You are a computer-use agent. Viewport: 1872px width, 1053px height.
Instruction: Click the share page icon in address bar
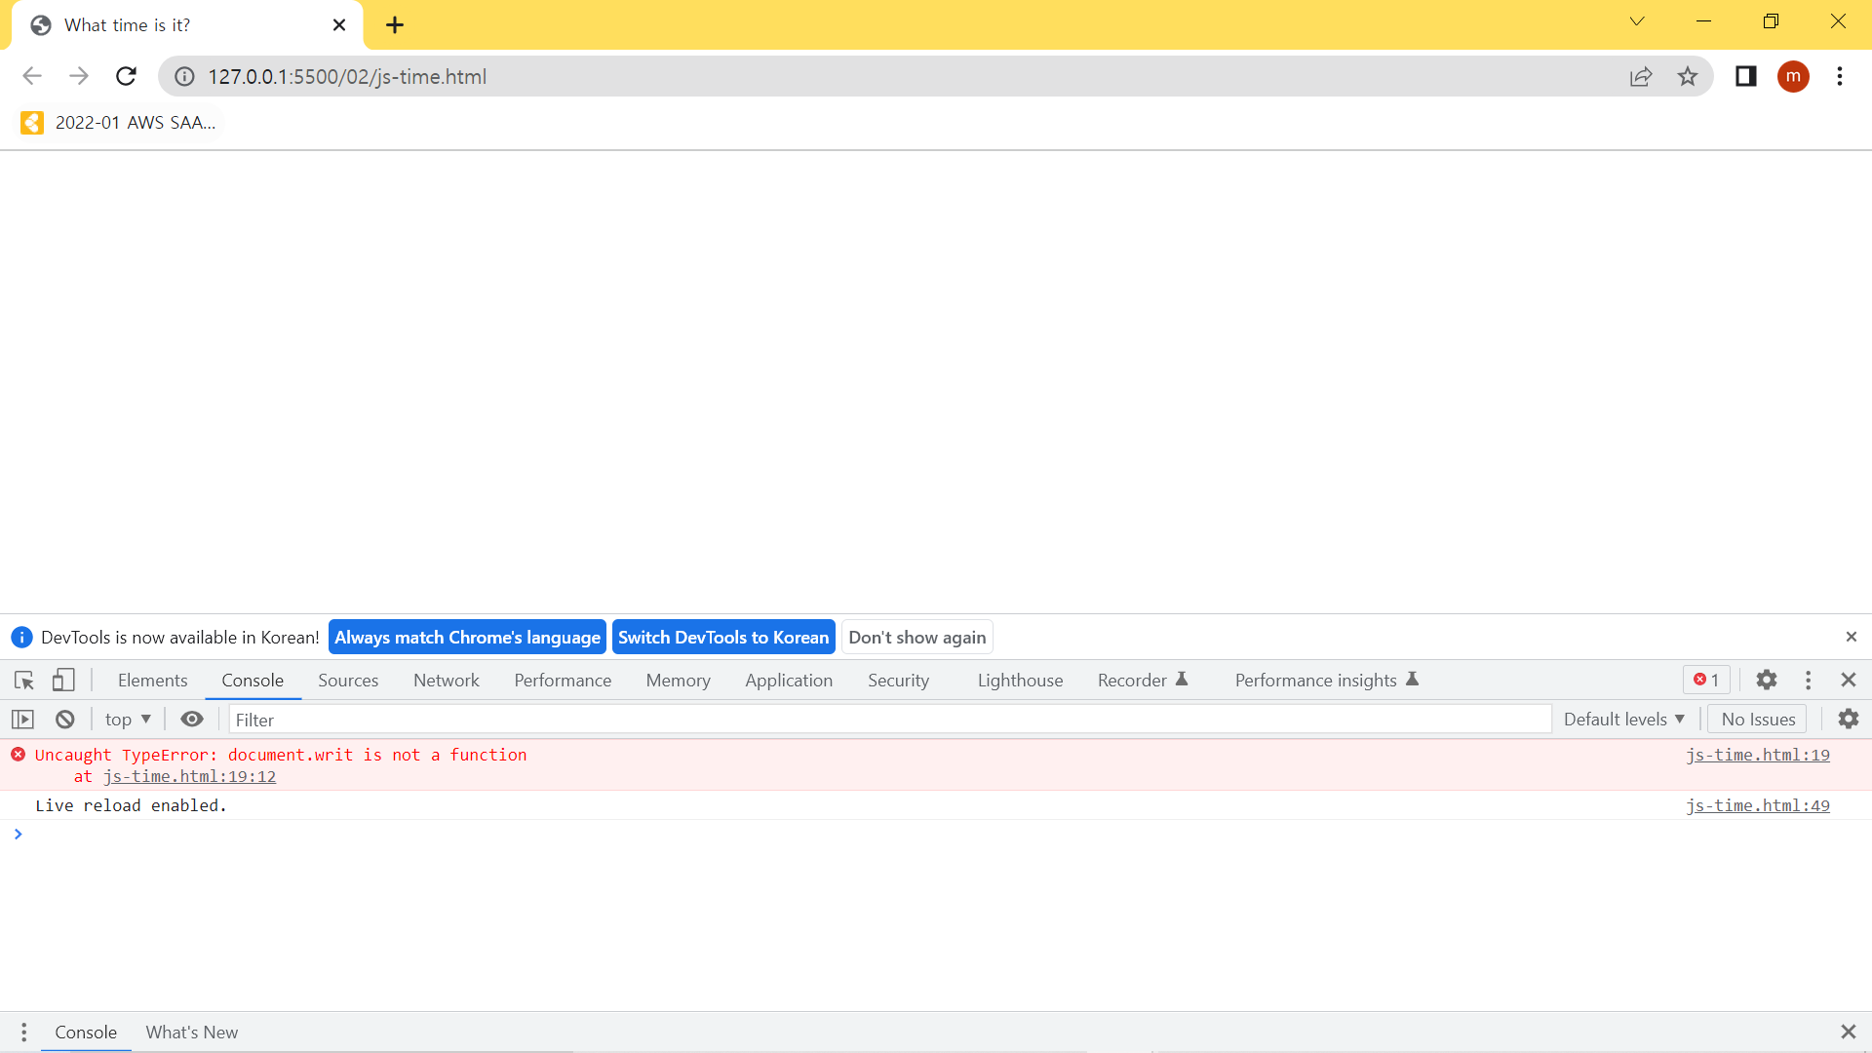point(1641,76)
